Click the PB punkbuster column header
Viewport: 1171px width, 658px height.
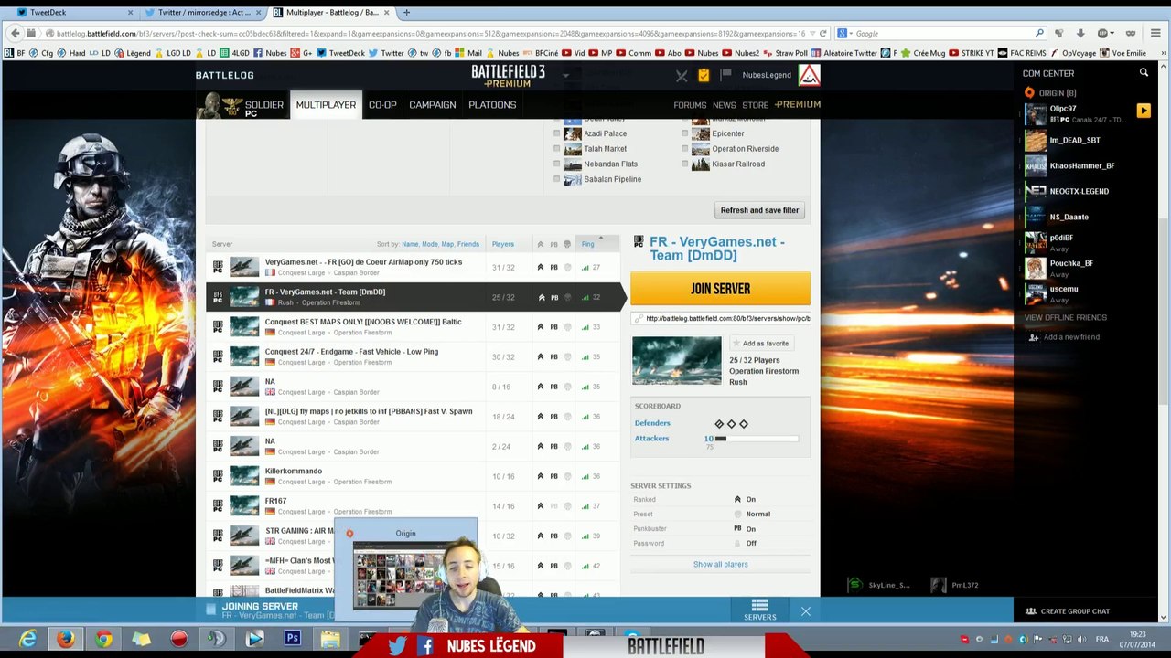tap(553, 244)
